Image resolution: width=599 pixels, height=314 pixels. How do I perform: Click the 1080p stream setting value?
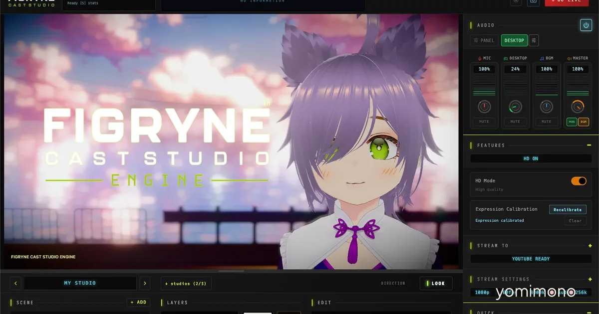[x=482, y=293]
